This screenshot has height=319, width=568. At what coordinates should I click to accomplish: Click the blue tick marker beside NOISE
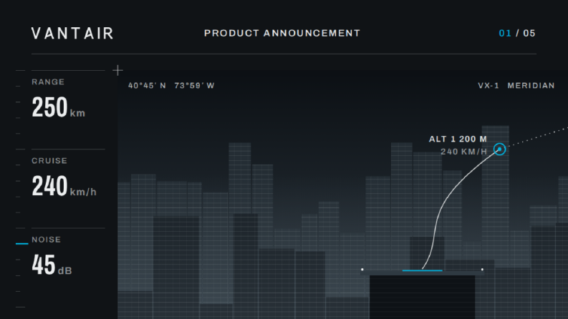pos(21,244)
